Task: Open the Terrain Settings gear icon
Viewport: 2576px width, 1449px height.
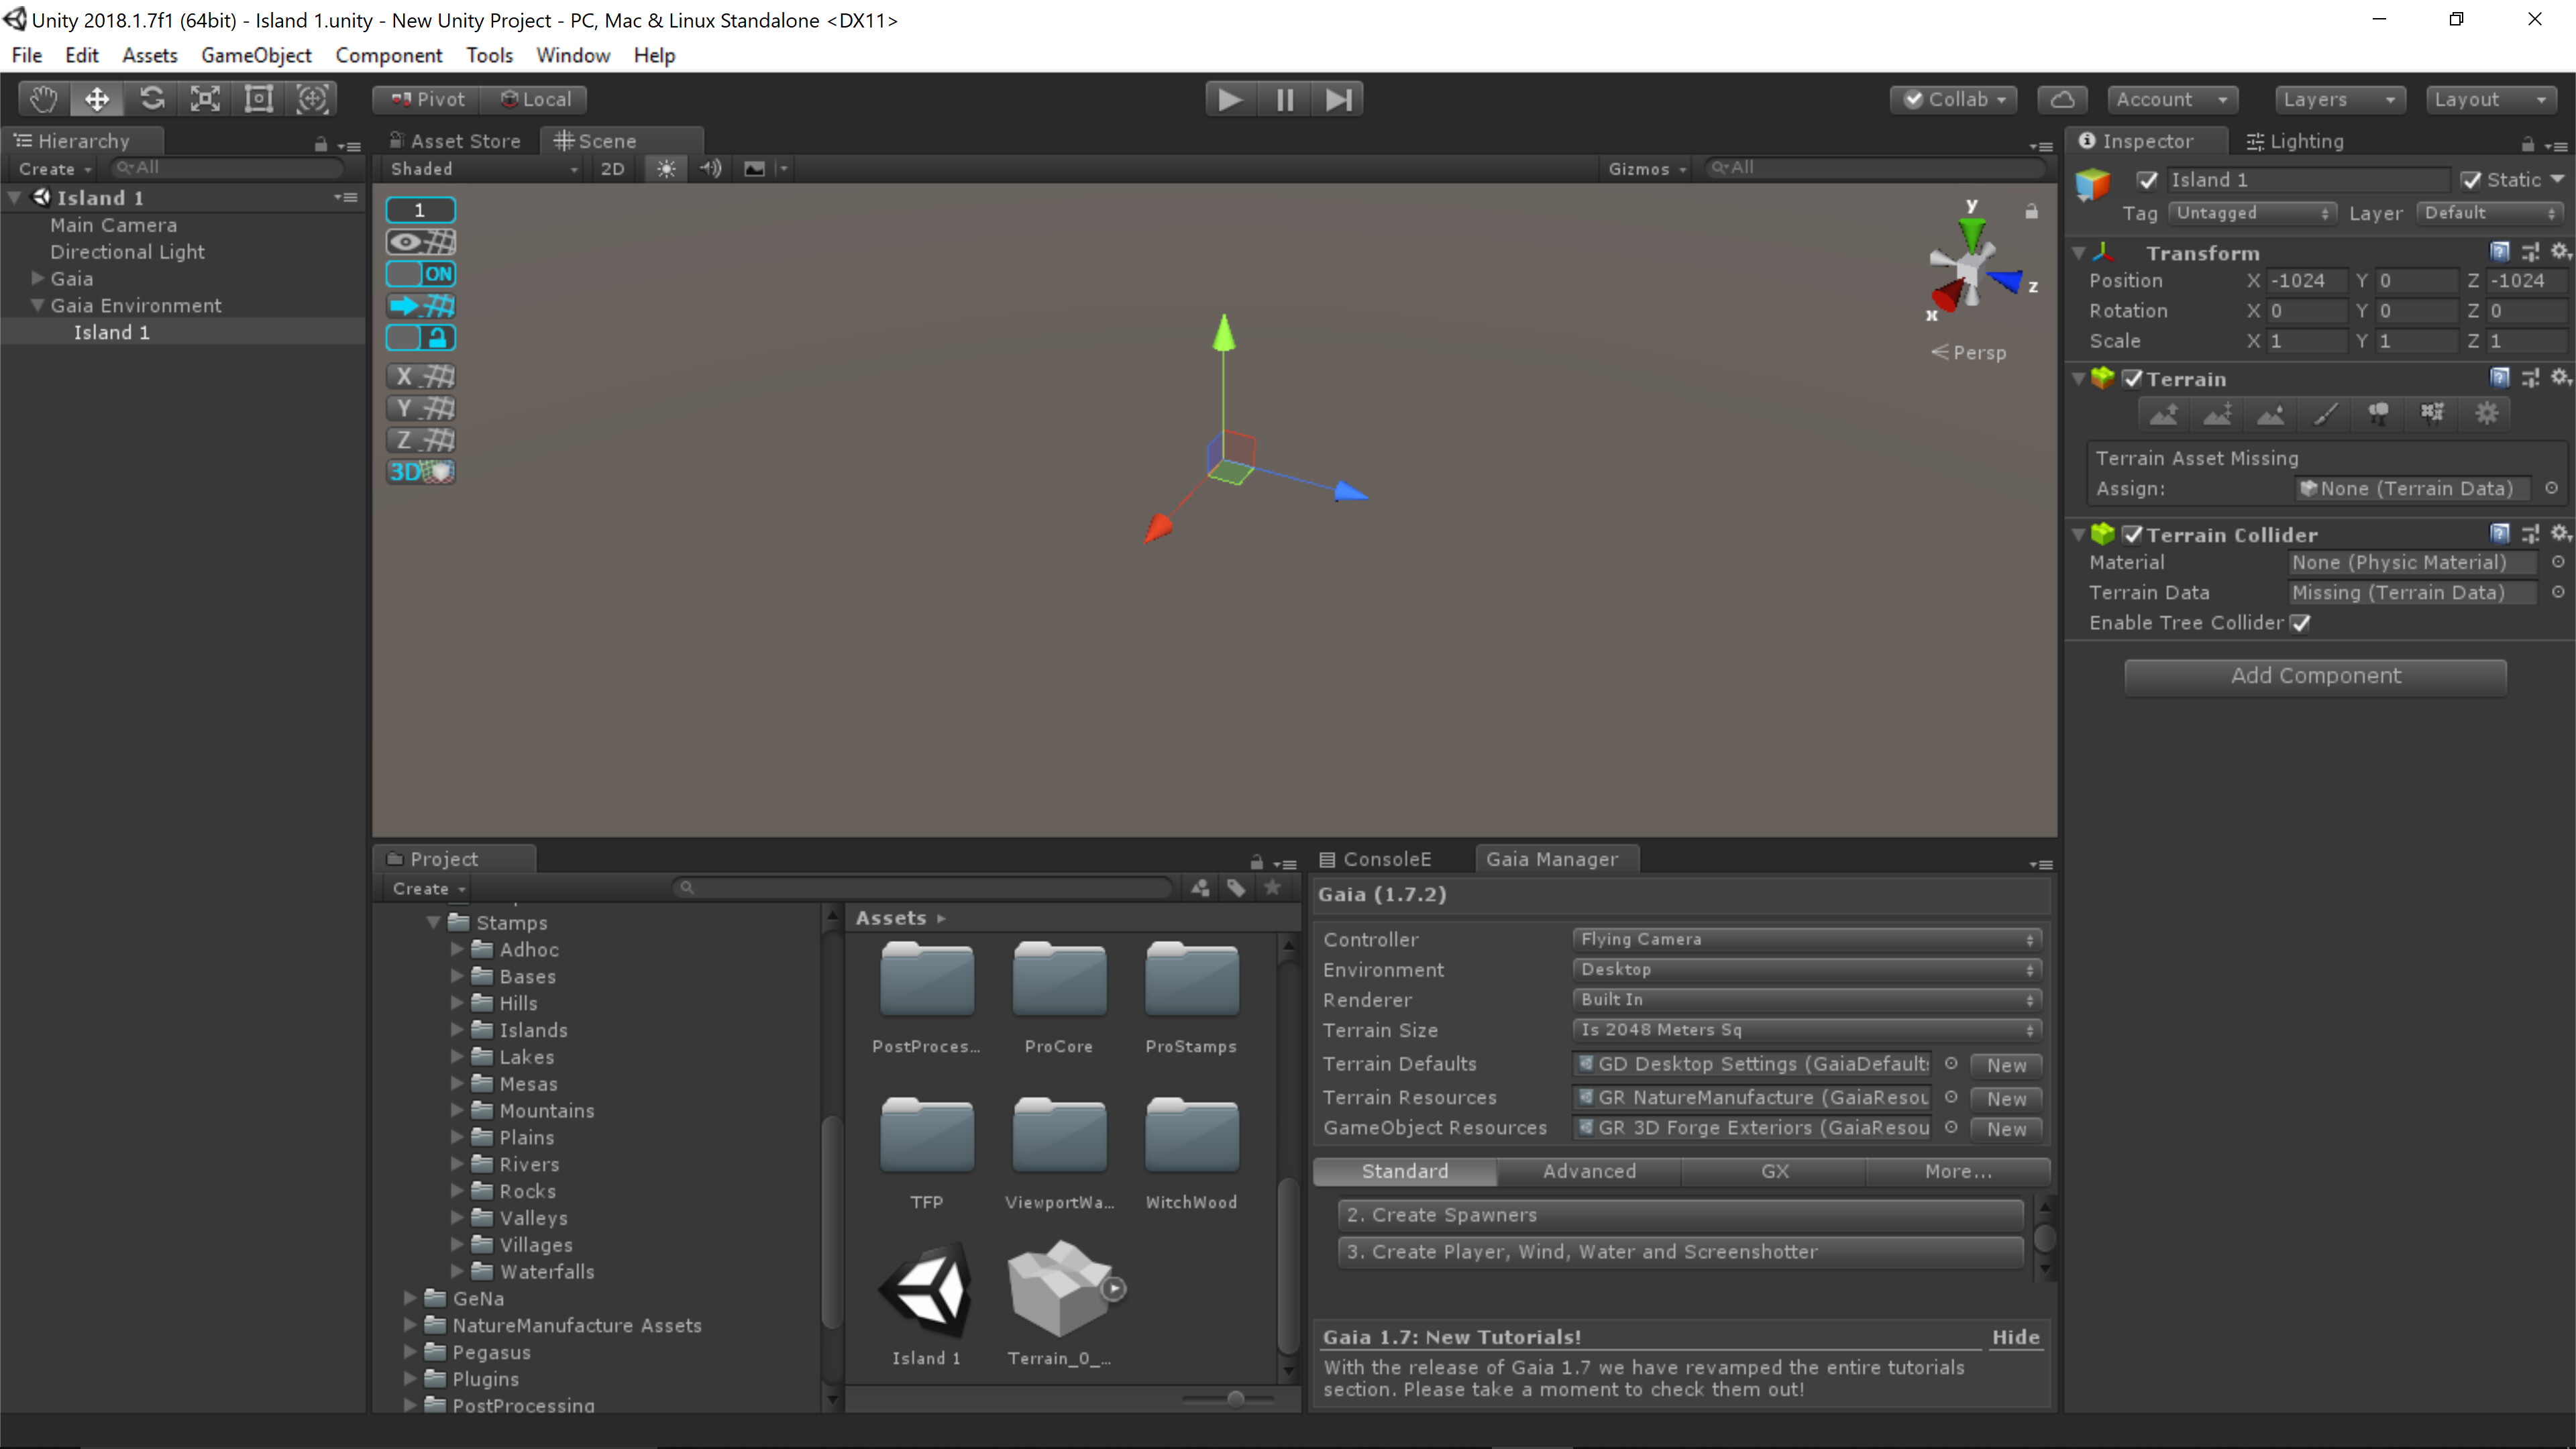Action: coord(2487,413)
